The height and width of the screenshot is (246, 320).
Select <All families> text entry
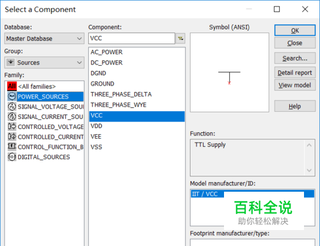coord(37,86)
